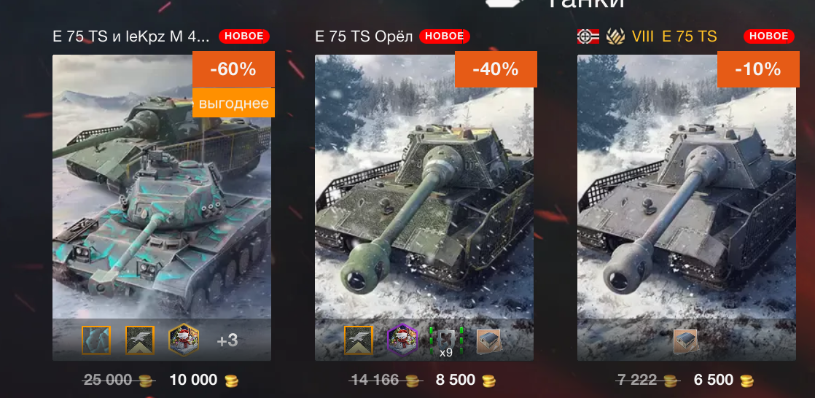Select the two-tank bundle artwork thumbnail
The height and width of the screenshot is (398, 815).
pos(162,208)
